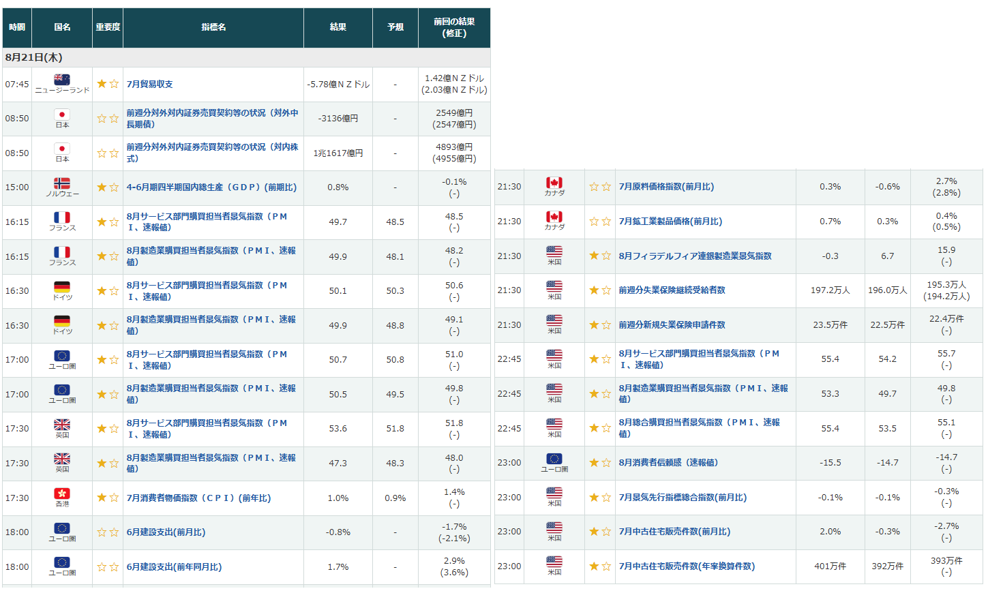The image size is (988, 591).
Task: Open the 7月中古住宅販売件数(前月比) link
Action: pyautogui.click(x=674, y=531)
